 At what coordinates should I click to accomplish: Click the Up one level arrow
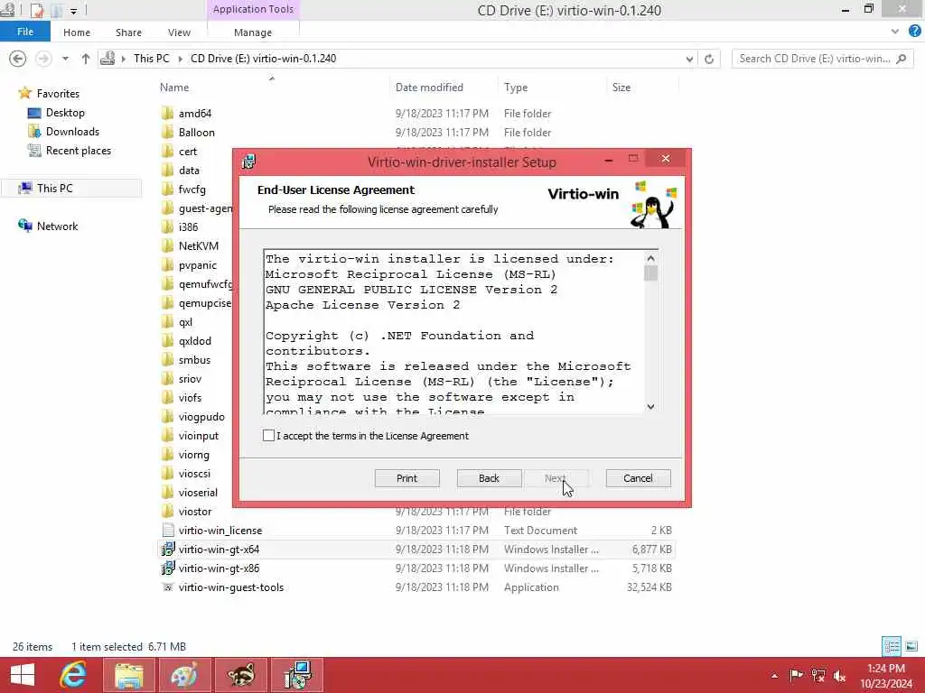pyautogui.click(x=86, y=59)
